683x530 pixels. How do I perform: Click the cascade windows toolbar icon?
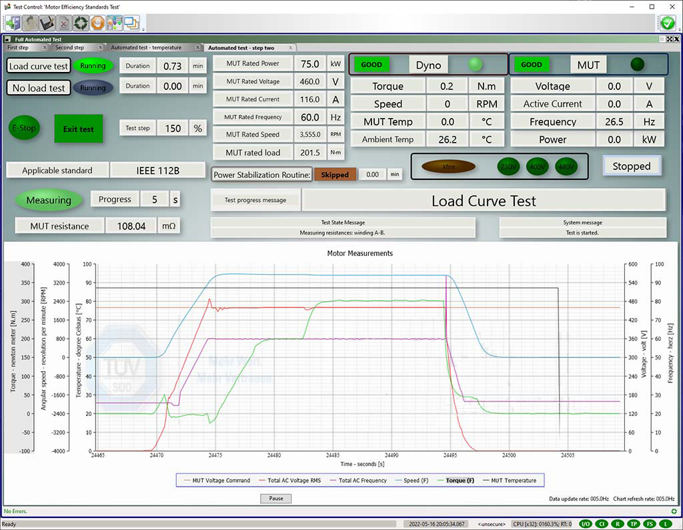(x=129, y=22)
